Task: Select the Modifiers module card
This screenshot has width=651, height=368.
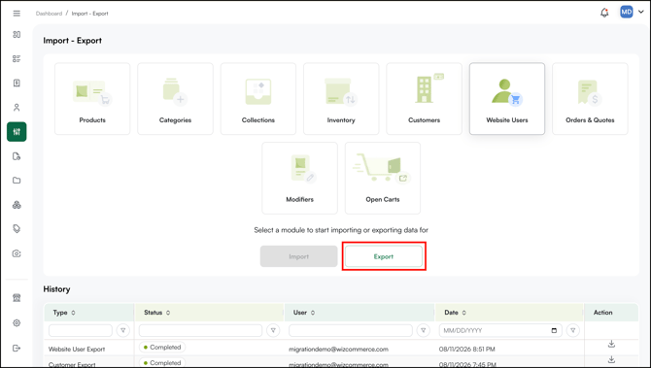Action: coord(300,178)
